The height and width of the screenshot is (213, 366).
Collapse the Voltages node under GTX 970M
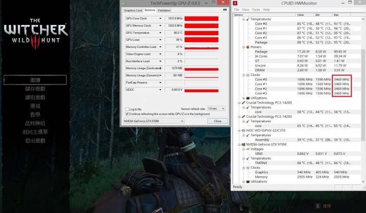point(243,149)
